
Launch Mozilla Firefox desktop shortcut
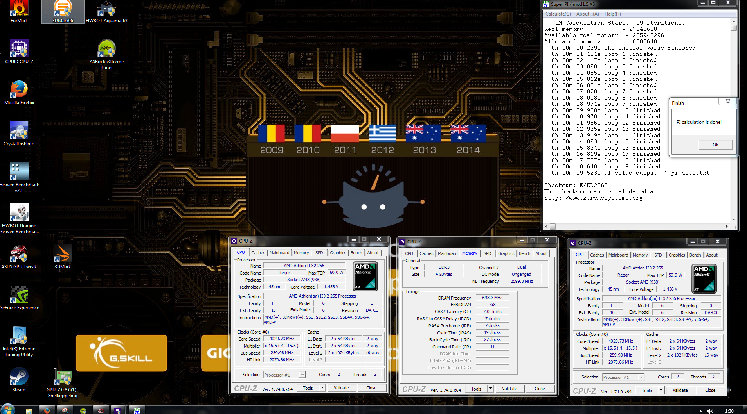point(19,93)
